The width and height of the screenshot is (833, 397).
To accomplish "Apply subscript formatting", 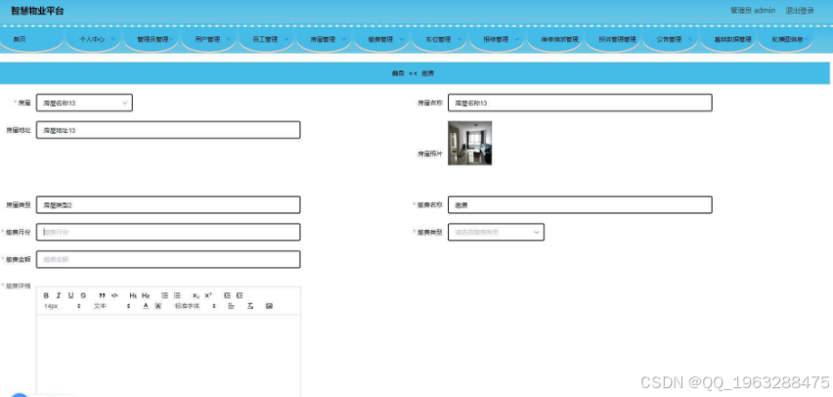I will [197, 295].
